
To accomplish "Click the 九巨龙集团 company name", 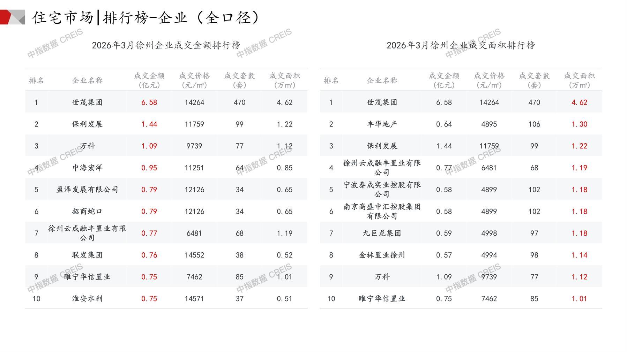I will 382,233.
